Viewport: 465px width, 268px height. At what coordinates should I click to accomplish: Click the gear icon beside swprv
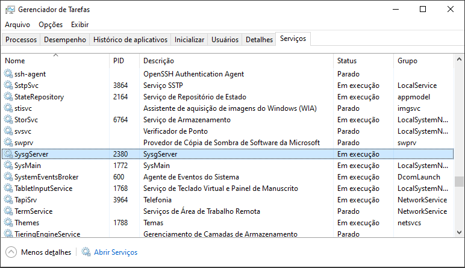tap(8, 142)
